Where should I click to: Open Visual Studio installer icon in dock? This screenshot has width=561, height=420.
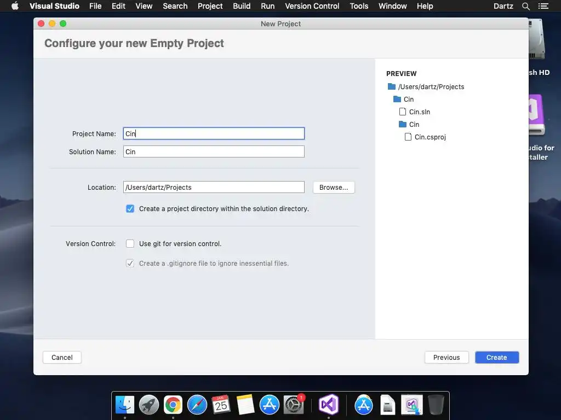(412, 405)
